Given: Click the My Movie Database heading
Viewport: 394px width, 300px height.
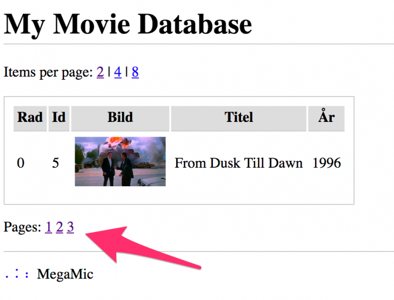Looking at the screenshot, I should click(128, 25).
